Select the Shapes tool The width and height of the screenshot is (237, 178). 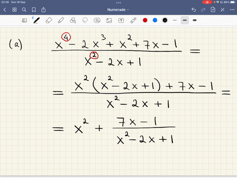click(x=73, y=20)
